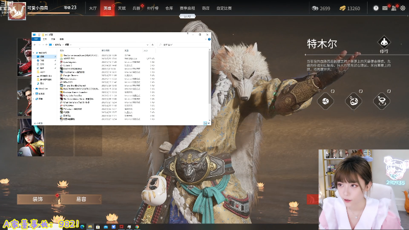Select the first hero skill swirl icon

tap(325, 101)
